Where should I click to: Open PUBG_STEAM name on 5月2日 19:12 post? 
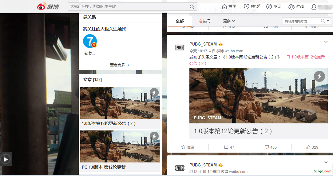tap(203, 165)
